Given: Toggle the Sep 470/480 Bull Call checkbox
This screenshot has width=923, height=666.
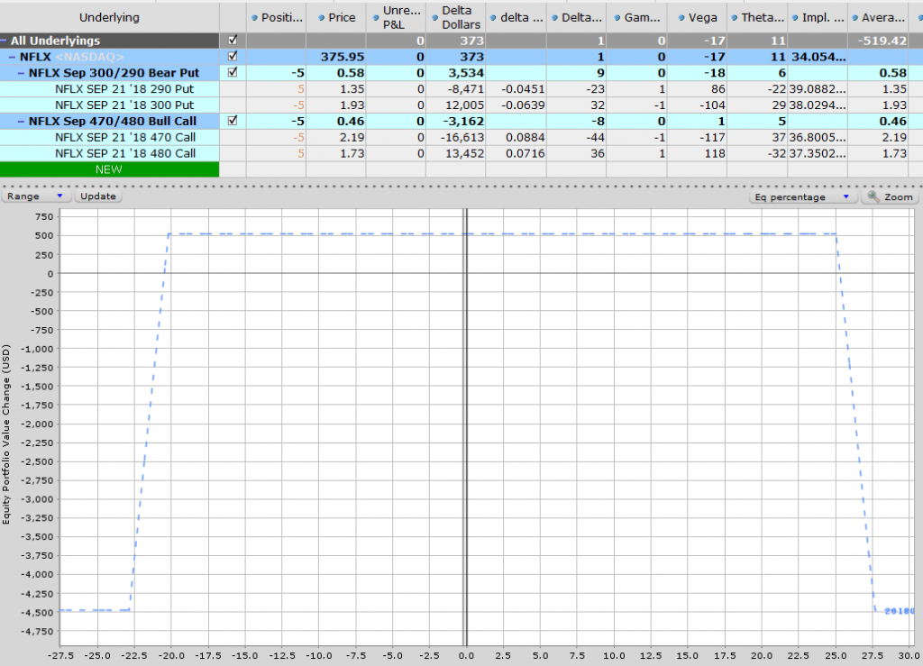Looking at the screenshot, I should click(x=233, y=121).
